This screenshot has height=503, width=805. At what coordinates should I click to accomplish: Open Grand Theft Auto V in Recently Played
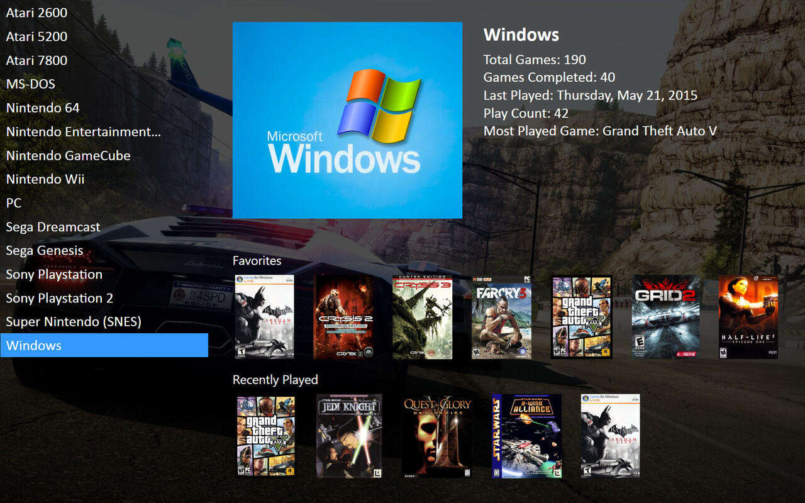(266, 436)
